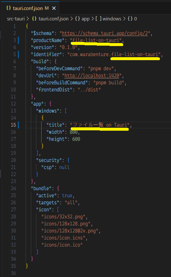This screenshot has width=171, height=277.
Task: Click the modified marker beside line 3
Action: (18, 40)
